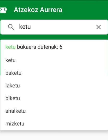The width and height of the screenshot is (108, 140).
Task: Click the "Atzekoz Aurrera" title text
Action: click(x=38, y=10)
